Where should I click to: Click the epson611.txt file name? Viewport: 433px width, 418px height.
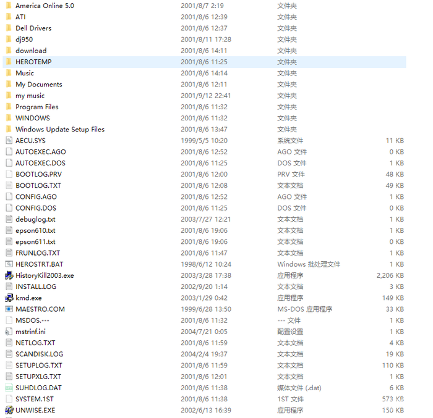click(35, 242)
